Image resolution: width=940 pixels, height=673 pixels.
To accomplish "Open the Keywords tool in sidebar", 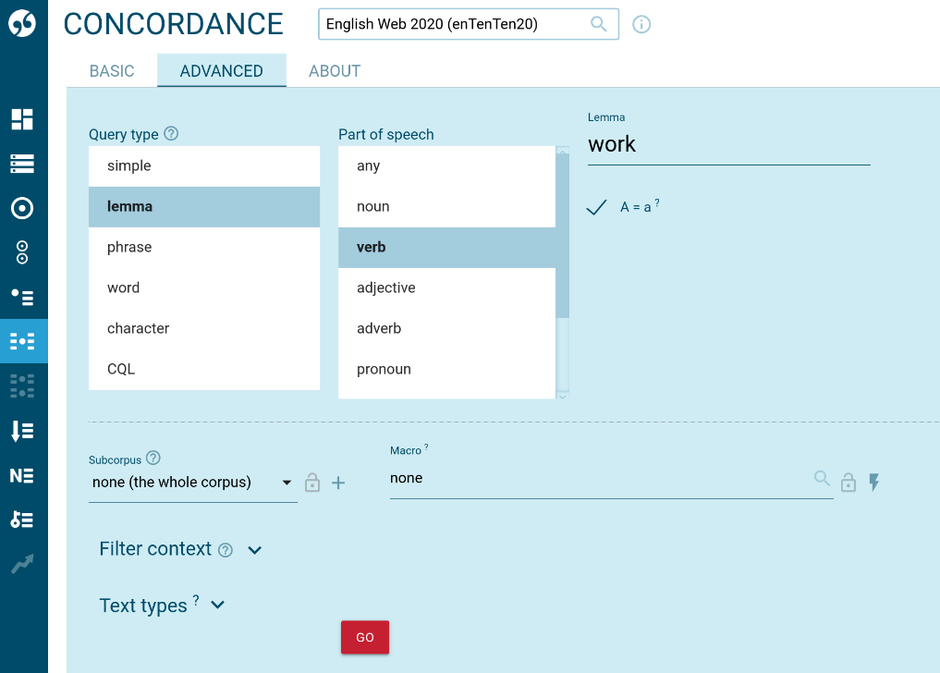I will click(x=23, y=519).
